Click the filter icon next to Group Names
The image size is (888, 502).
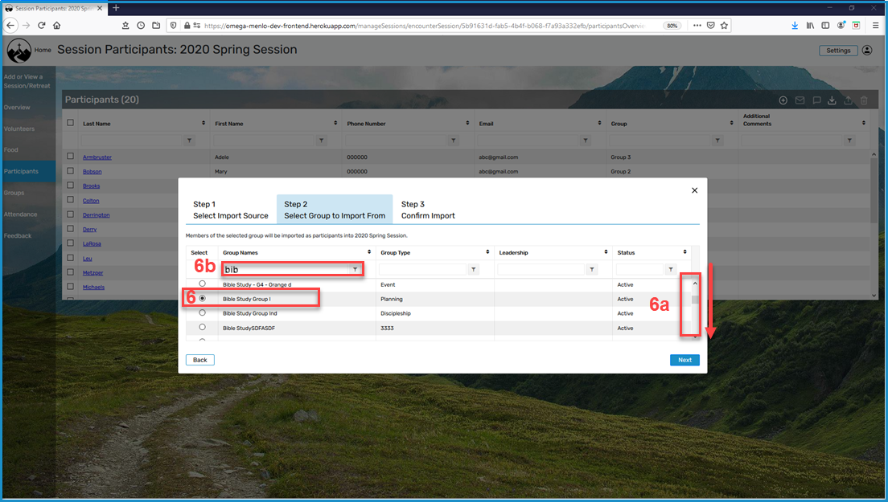[x=355, y=270]
